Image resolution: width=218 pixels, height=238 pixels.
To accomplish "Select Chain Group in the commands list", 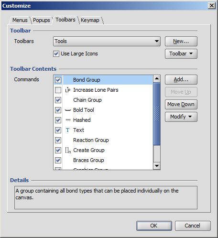I will [87, 100].
